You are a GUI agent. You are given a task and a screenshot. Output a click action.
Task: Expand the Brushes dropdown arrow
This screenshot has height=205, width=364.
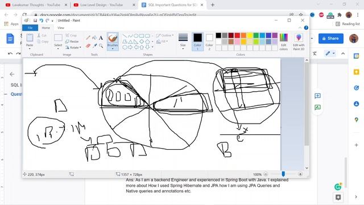pyautogui.click(x=113, y=48)
